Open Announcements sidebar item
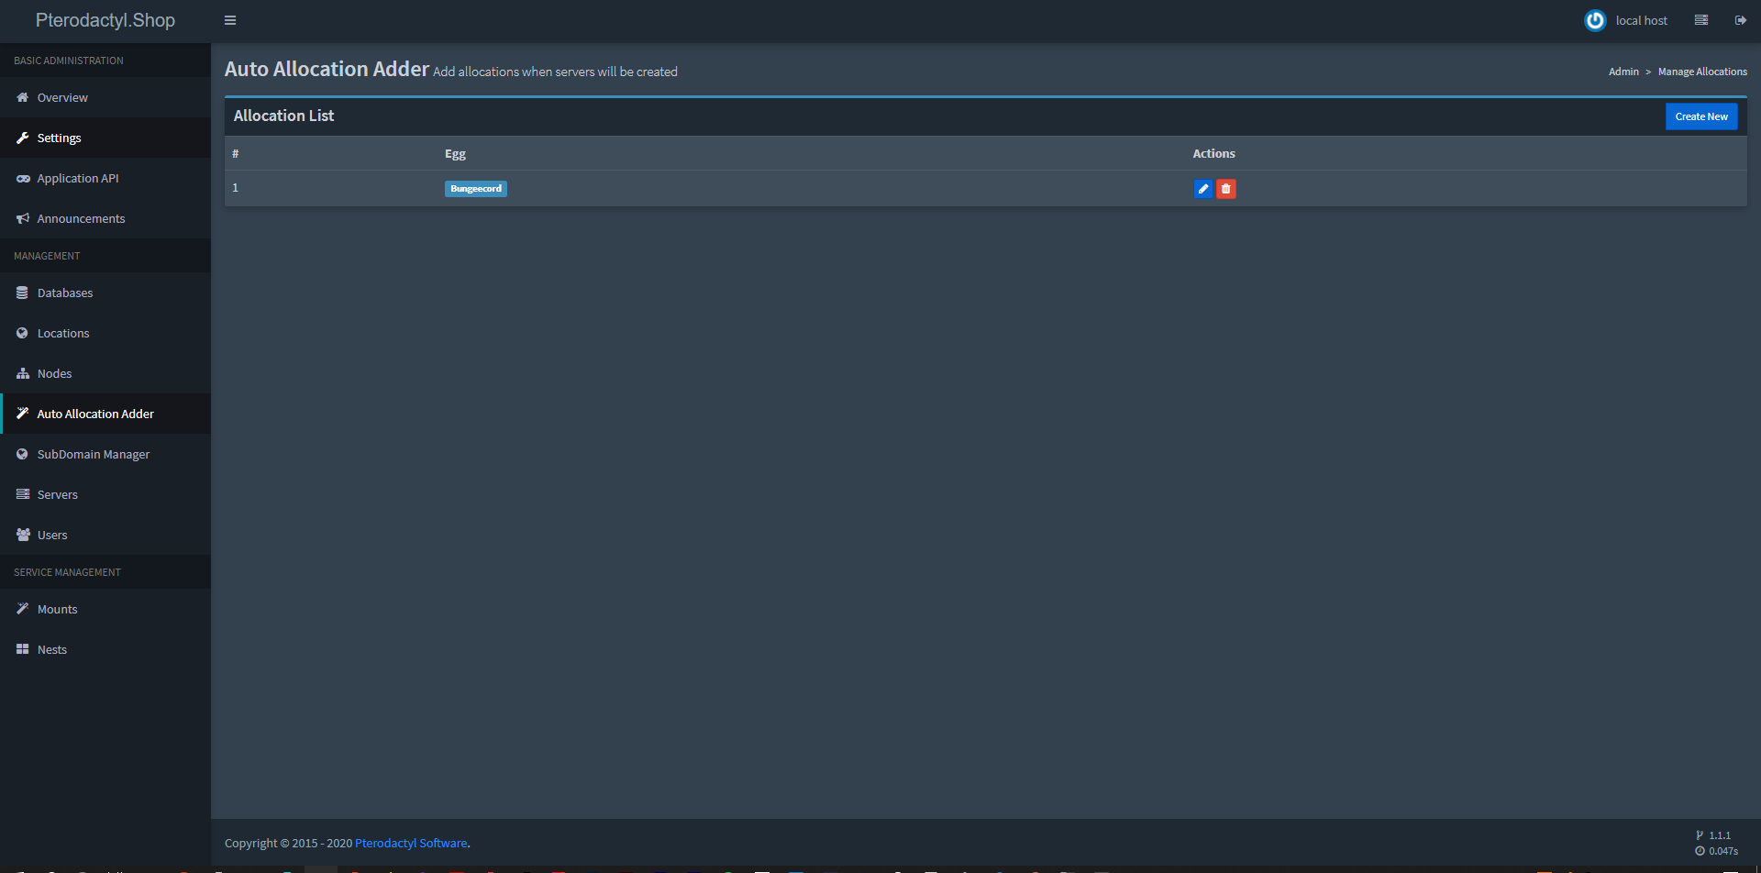Viewport: 1761px width, 873px height. [81, 218]
